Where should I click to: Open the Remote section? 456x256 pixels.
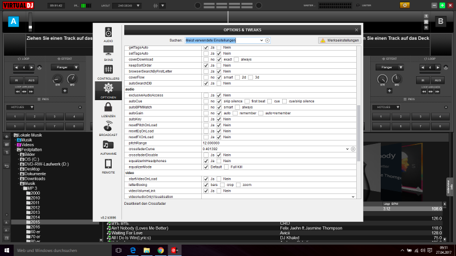[108, 166]
